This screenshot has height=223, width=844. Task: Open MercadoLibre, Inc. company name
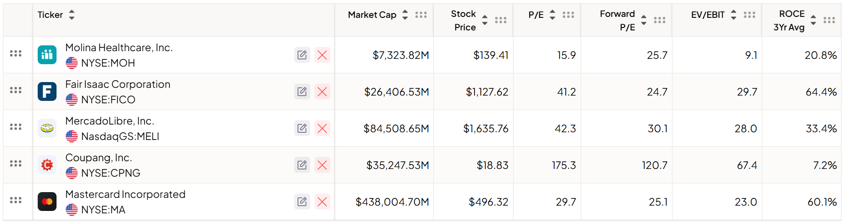click(110, 121)
